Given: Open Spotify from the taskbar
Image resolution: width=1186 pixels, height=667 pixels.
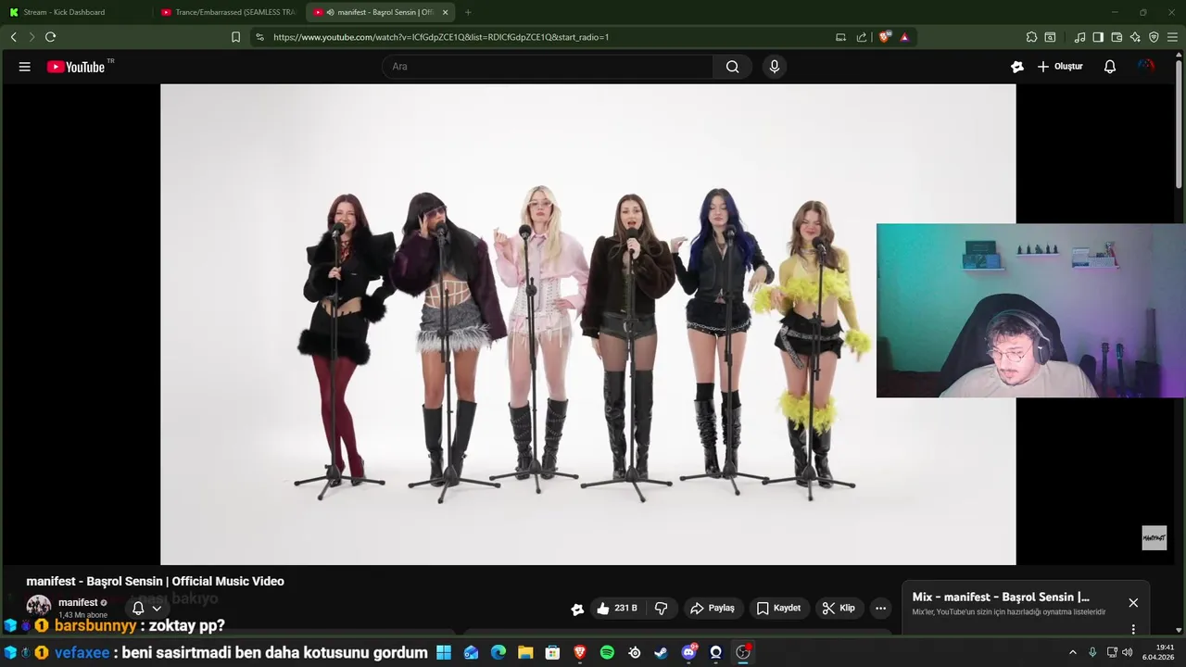Looking at the screenshot, I should pyautogui.click(x=607, y=652).
